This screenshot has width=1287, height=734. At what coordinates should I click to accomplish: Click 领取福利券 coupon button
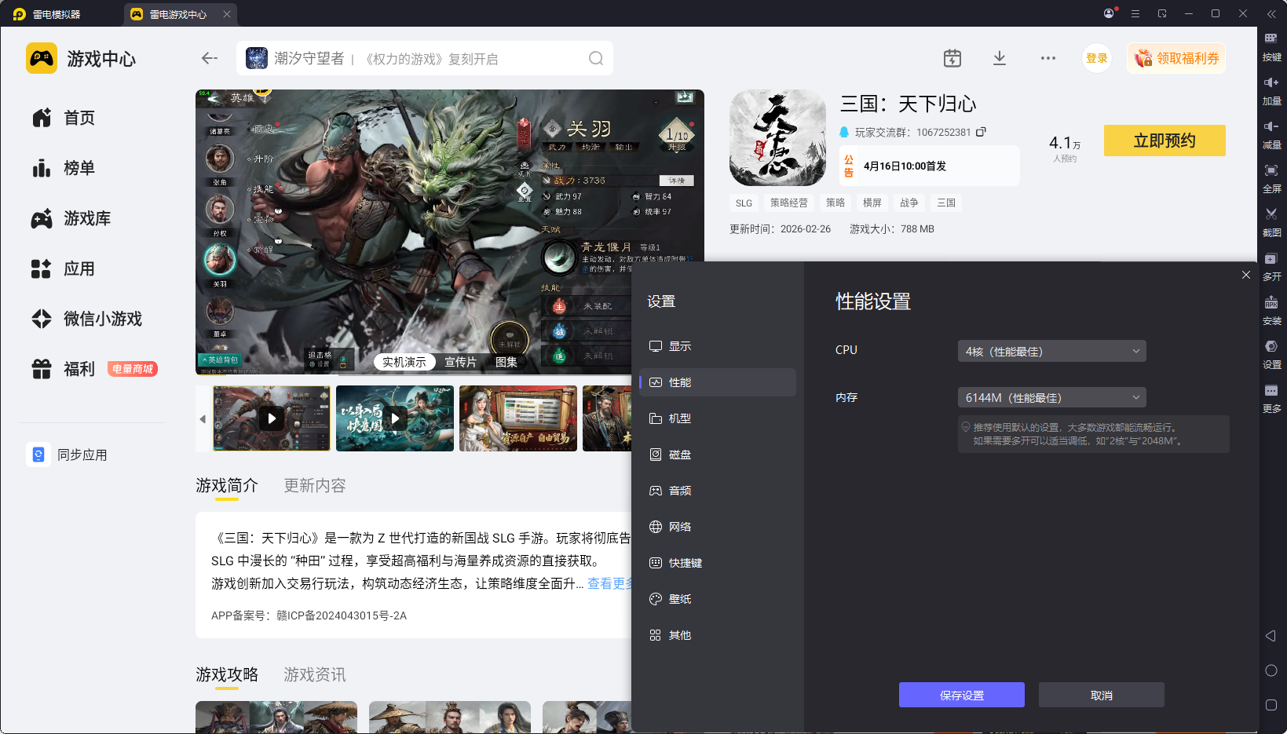pos(1176,58)
